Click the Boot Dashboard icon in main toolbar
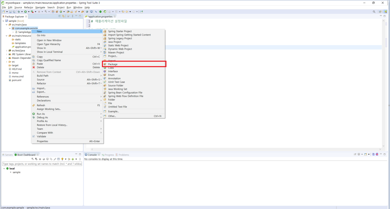390x209 pixels. [x=100, y=12]
